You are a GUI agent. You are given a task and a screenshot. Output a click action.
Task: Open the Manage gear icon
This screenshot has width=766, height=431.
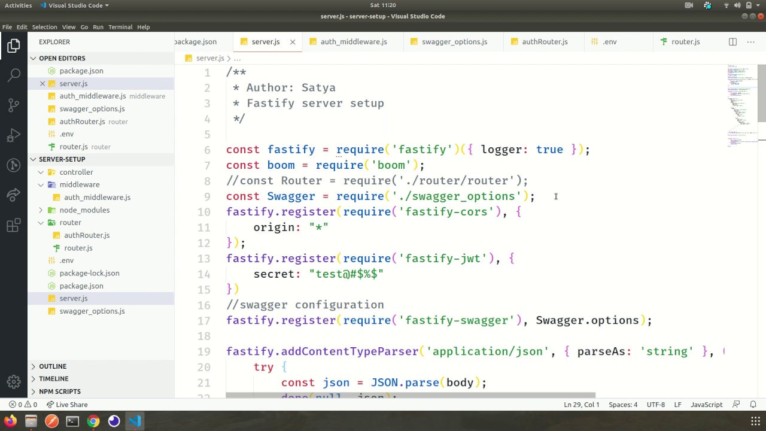pos(14,382)
